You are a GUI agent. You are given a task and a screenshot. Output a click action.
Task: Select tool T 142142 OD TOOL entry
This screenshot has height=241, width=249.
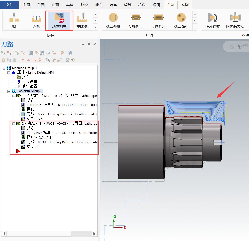[x=62, y=133]
